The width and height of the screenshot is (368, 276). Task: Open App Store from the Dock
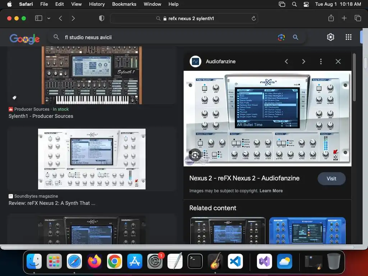coord(135,261)
